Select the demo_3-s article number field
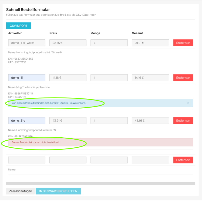Image resolution: width=202 pixels, height=202 pixels. pos(27,120)
